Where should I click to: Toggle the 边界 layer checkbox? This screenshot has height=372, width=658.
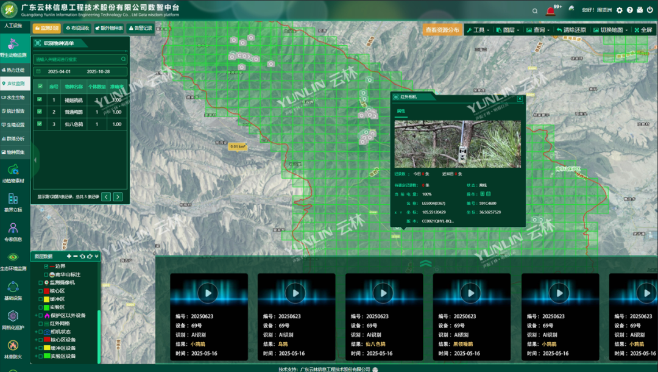(46, 266)
